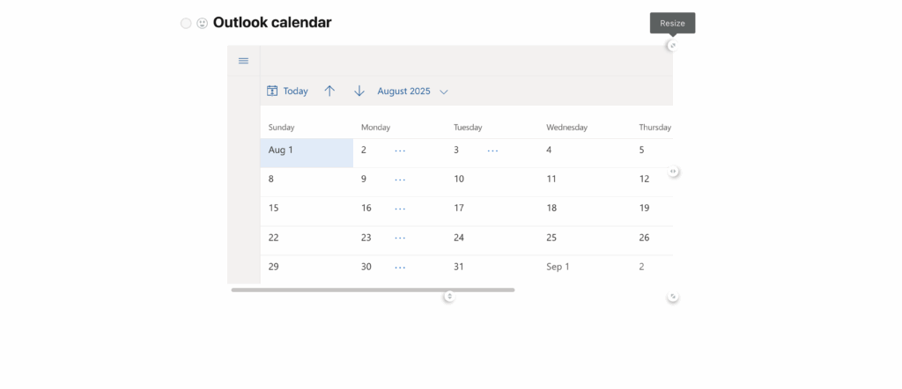Click the bottom-edge vertical resize handle
This screenshot has height=389, width=902.
[449, 297]
